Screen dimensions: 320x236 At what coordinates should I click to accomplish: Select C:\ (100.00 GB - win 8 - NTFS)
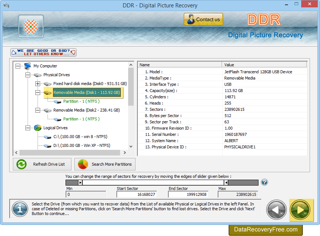click(80, 137)
